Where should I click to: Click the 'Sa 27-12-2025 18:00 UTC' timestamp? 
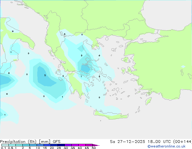pyautogui.click(x=141, y=142)
